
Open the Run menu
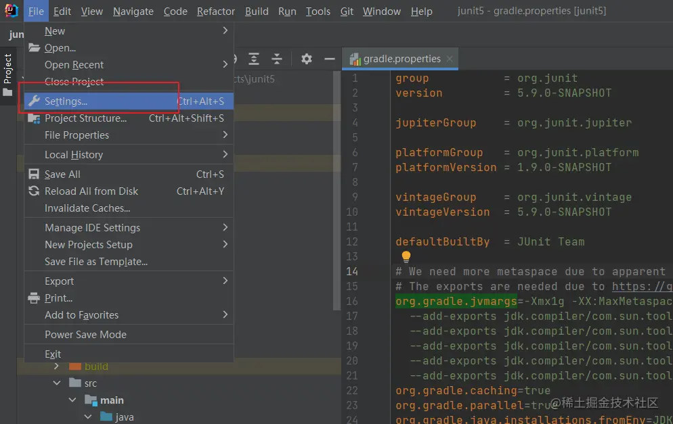287,11
